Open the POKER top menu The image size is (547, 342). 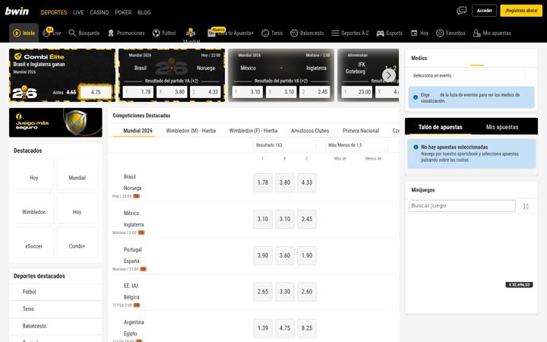[x=123, y=12]
